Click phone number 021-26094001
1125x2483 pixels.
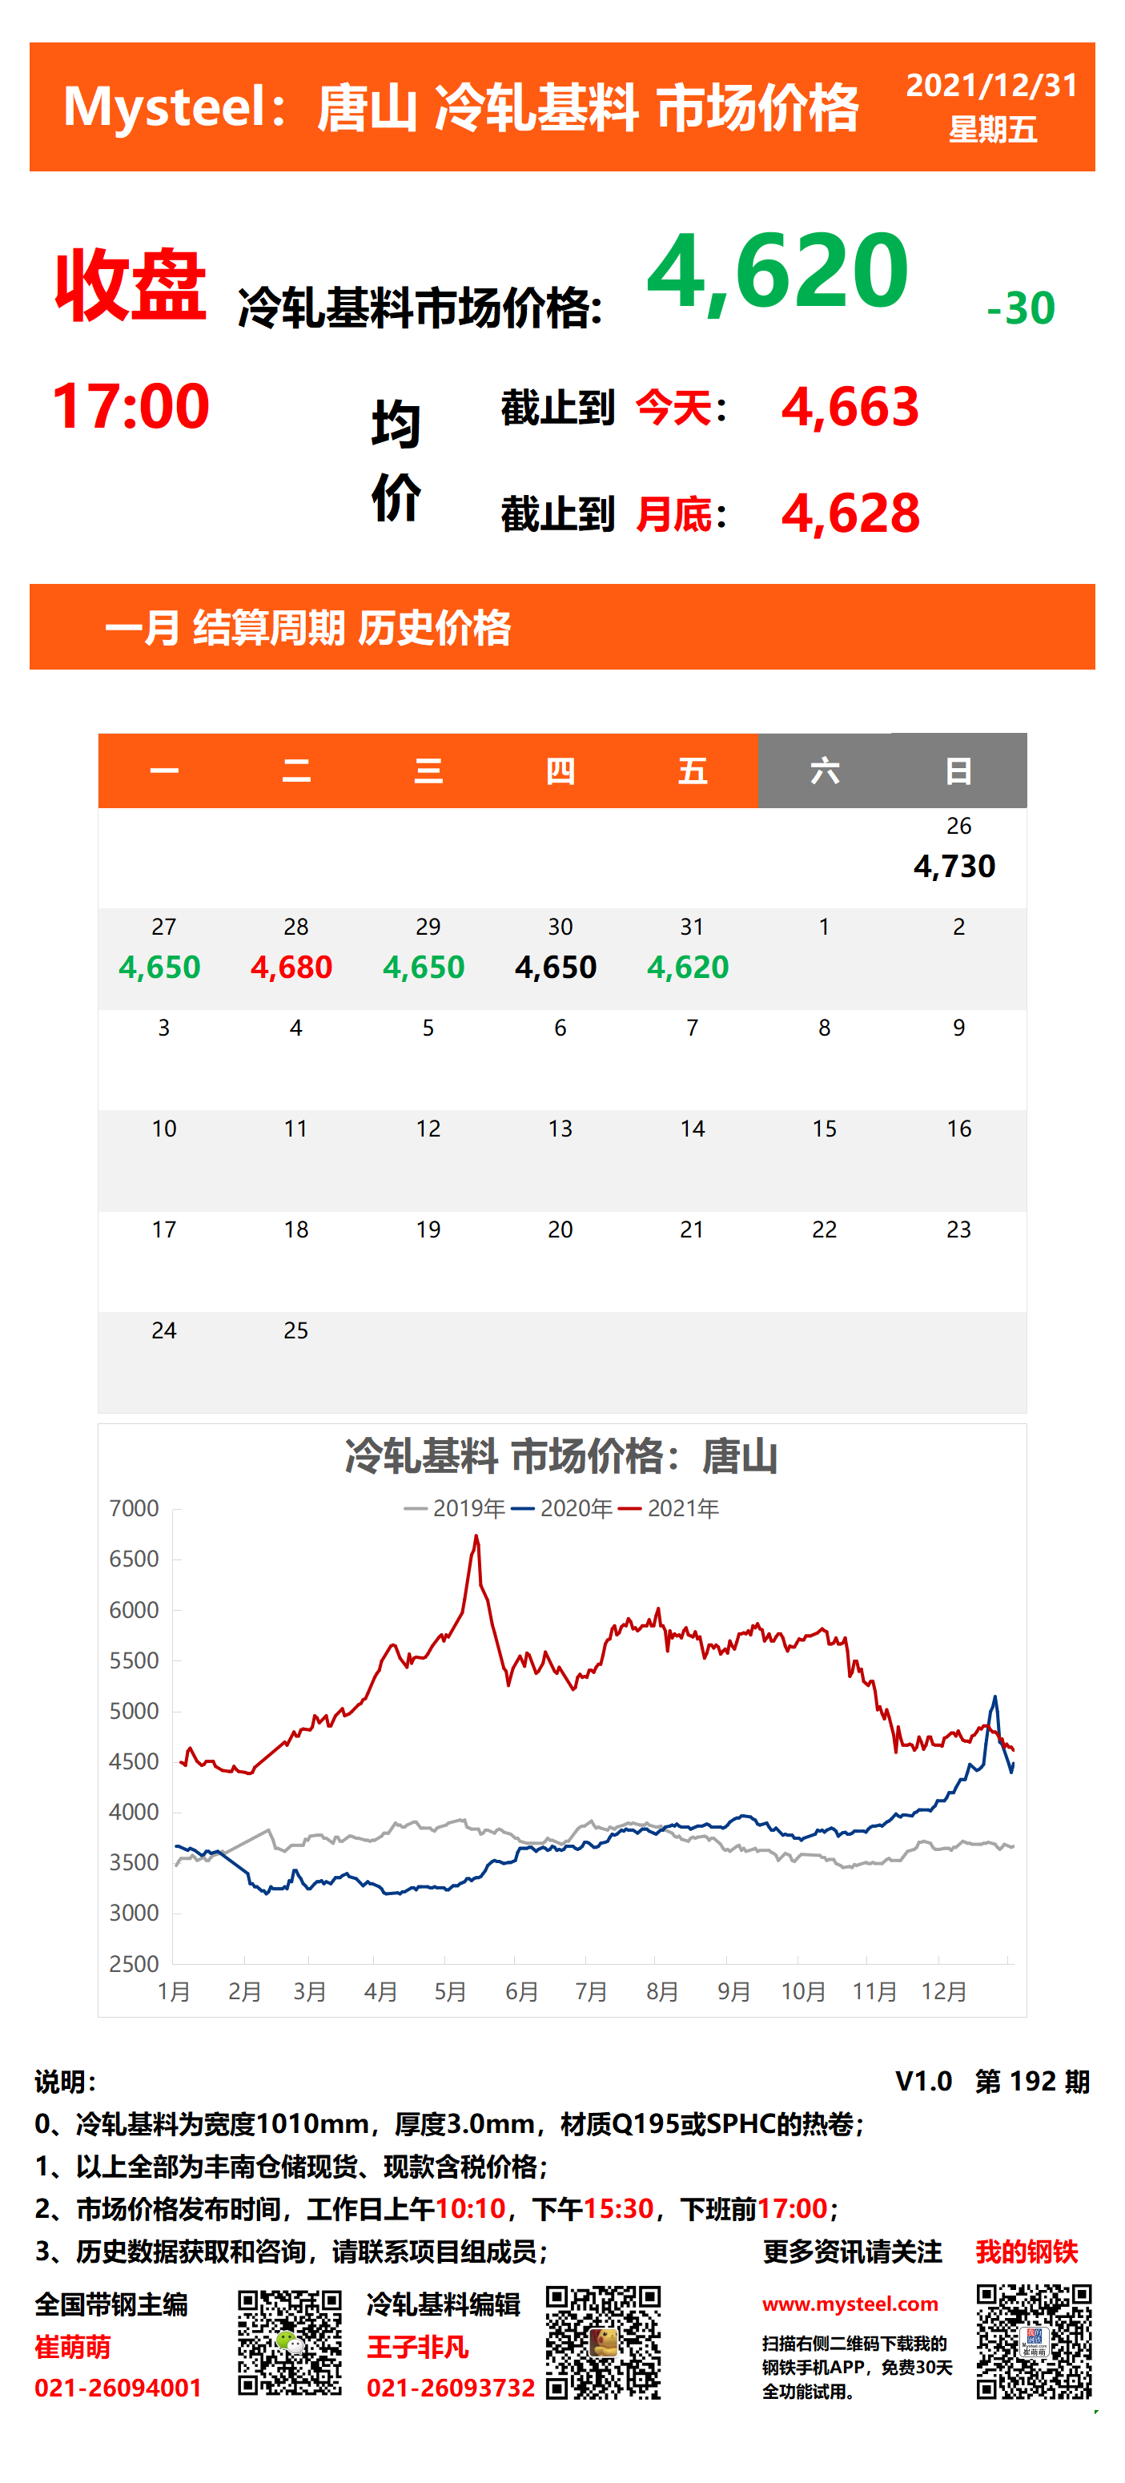pos(118,2388)
